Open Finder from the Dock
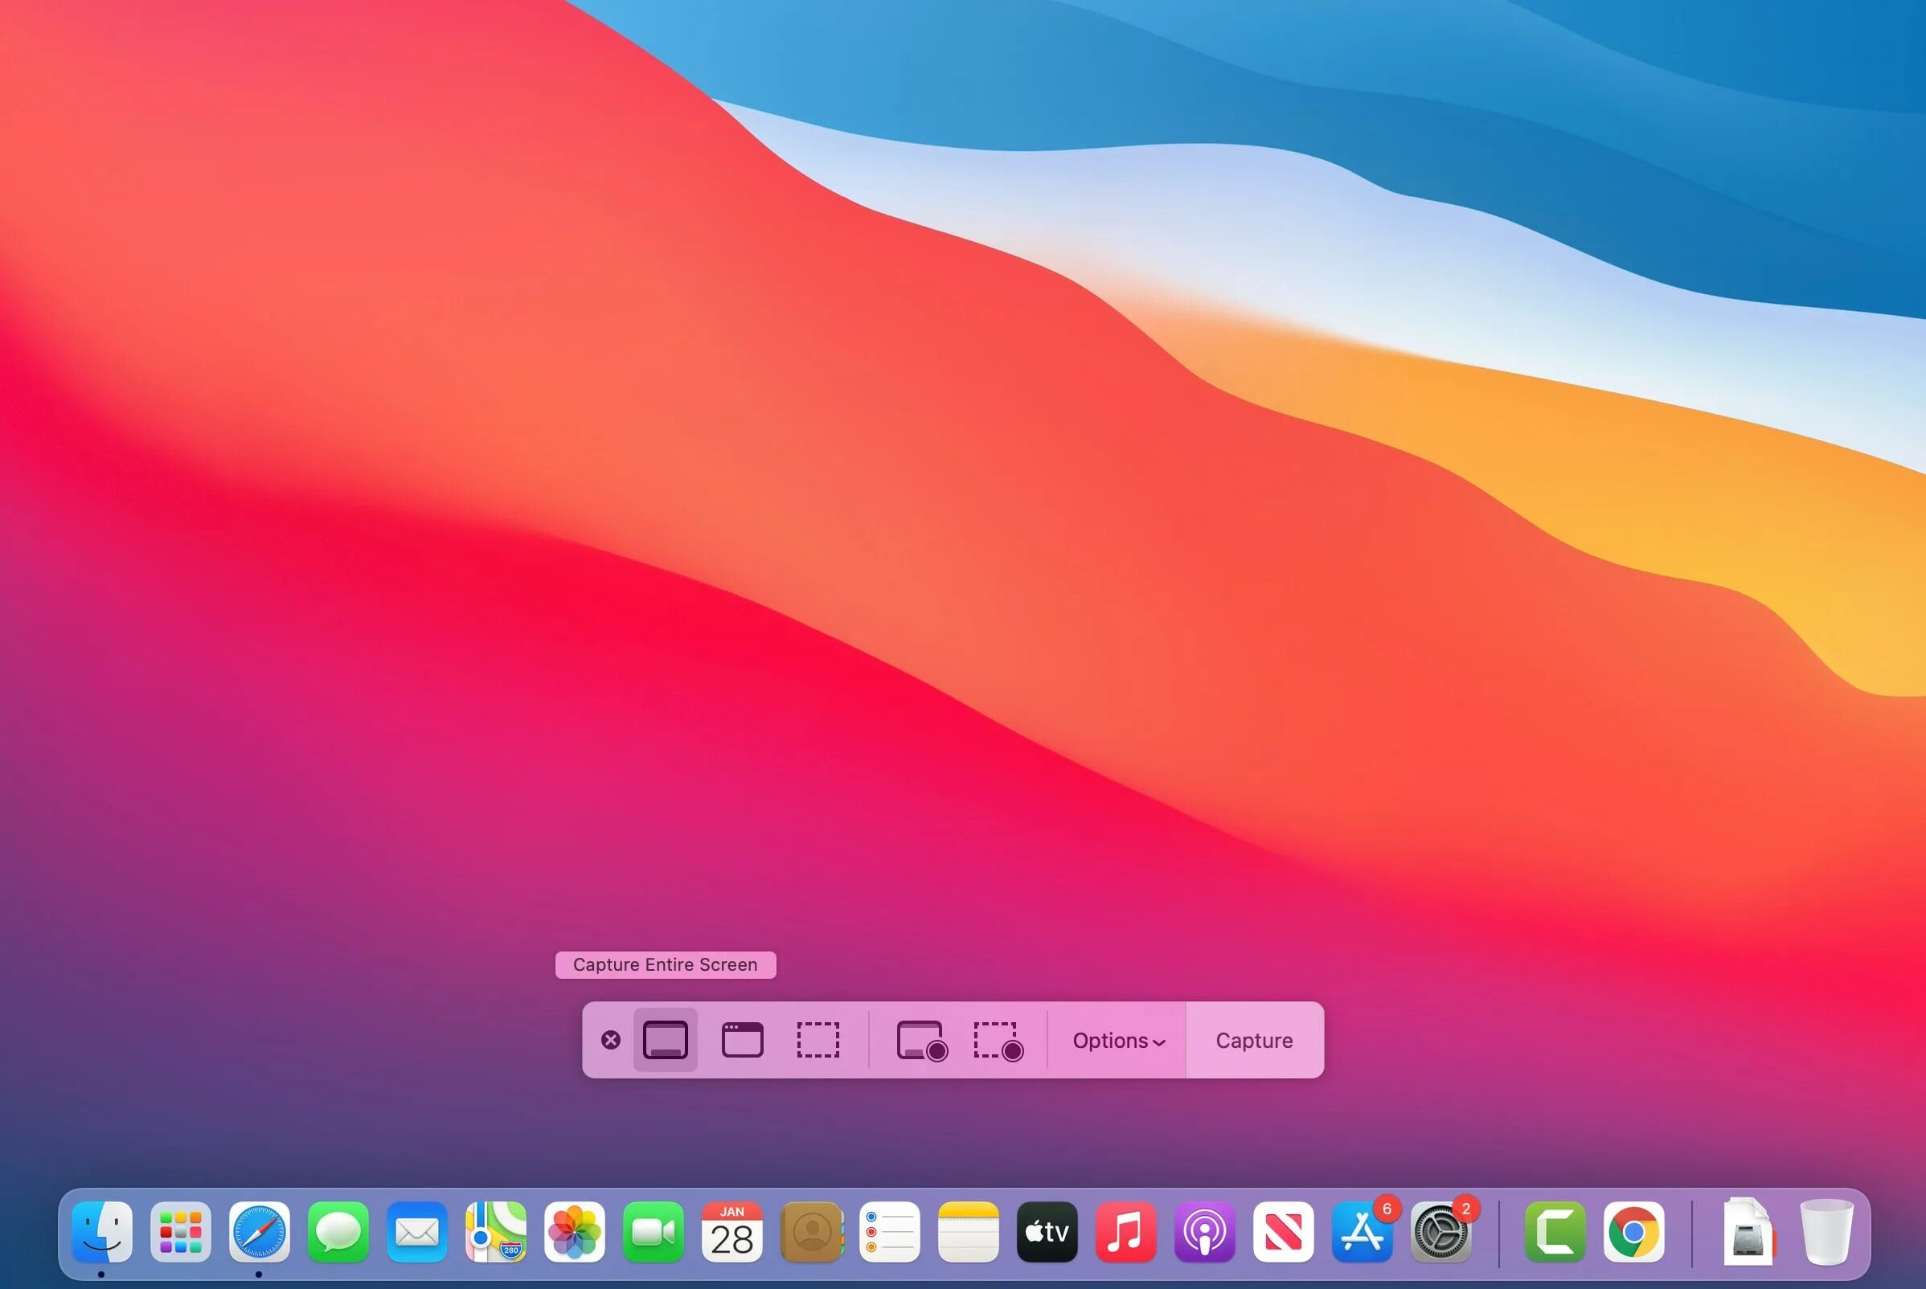 point(102,1231)
